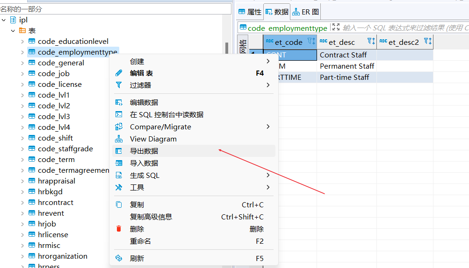Click the et_desc column header
This screenshot has width=469, height=268.
346,42
